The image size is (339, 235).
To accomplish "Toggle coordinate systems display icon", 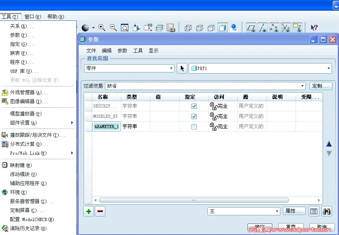I will 286,28.
